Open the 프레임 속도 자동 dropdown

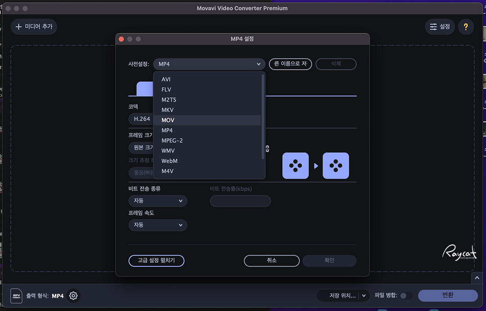(158, 225)
